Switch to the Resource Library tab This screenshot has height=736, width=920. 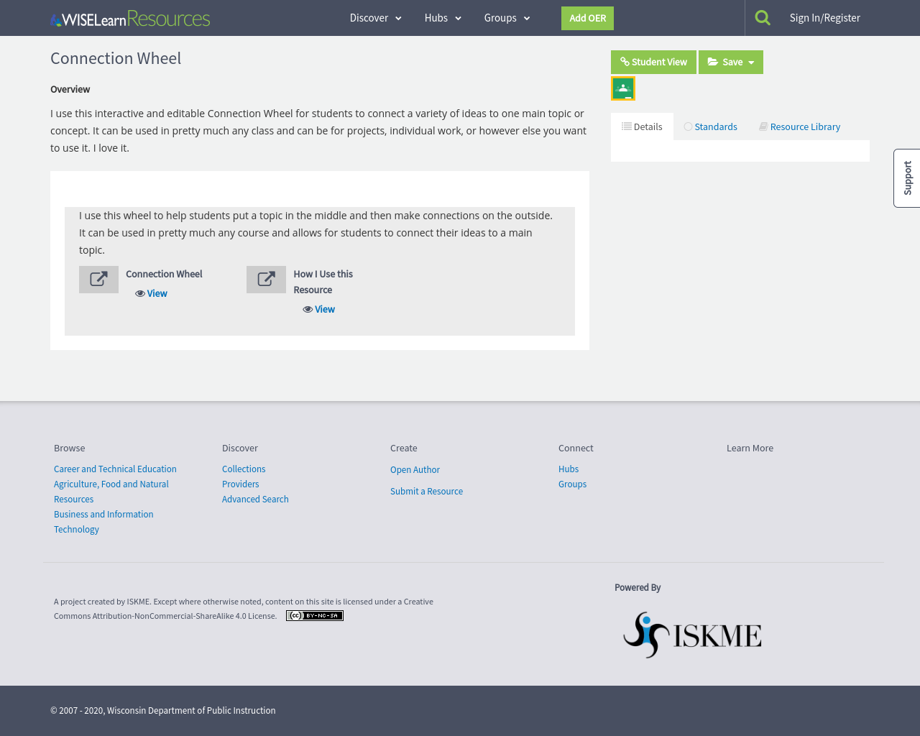point(799,126)
